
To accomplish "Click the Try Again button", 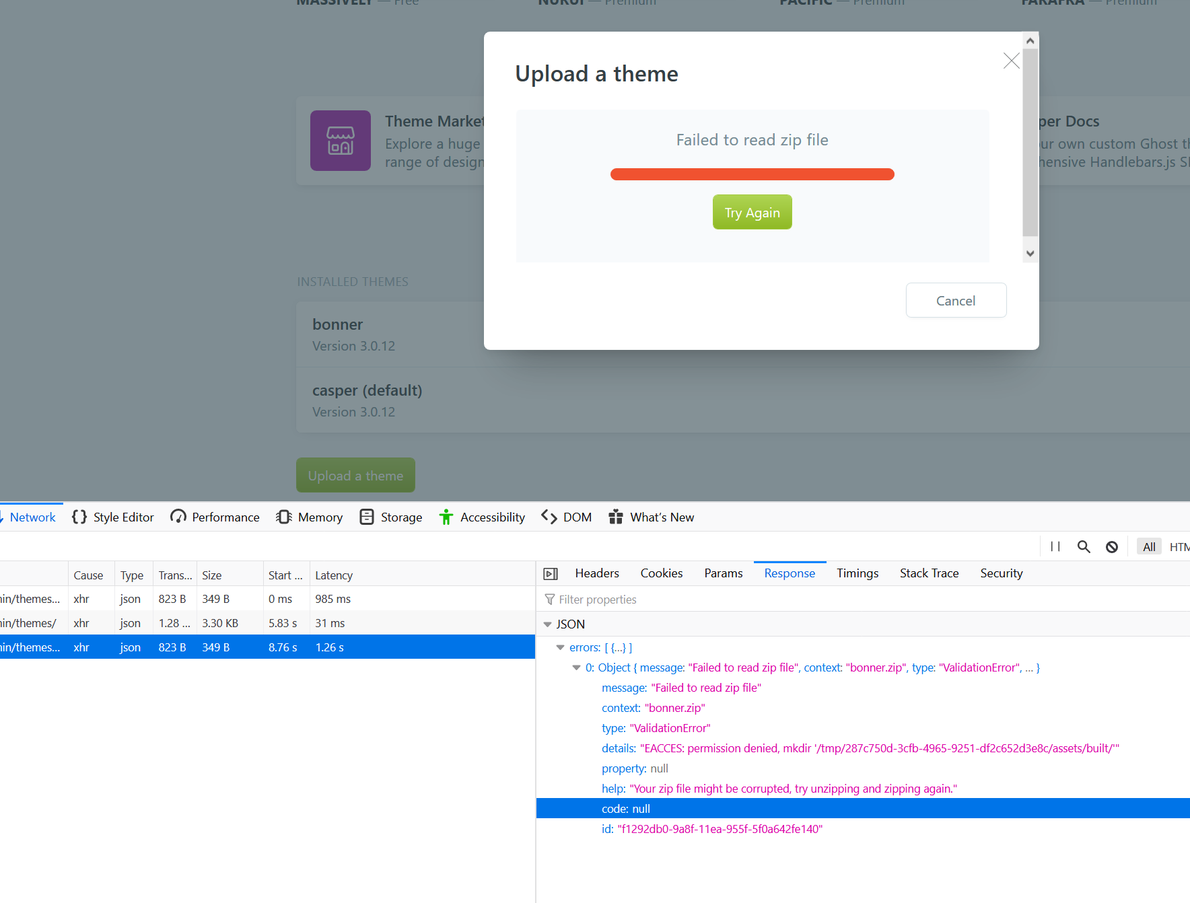I will tap(752, 212).
